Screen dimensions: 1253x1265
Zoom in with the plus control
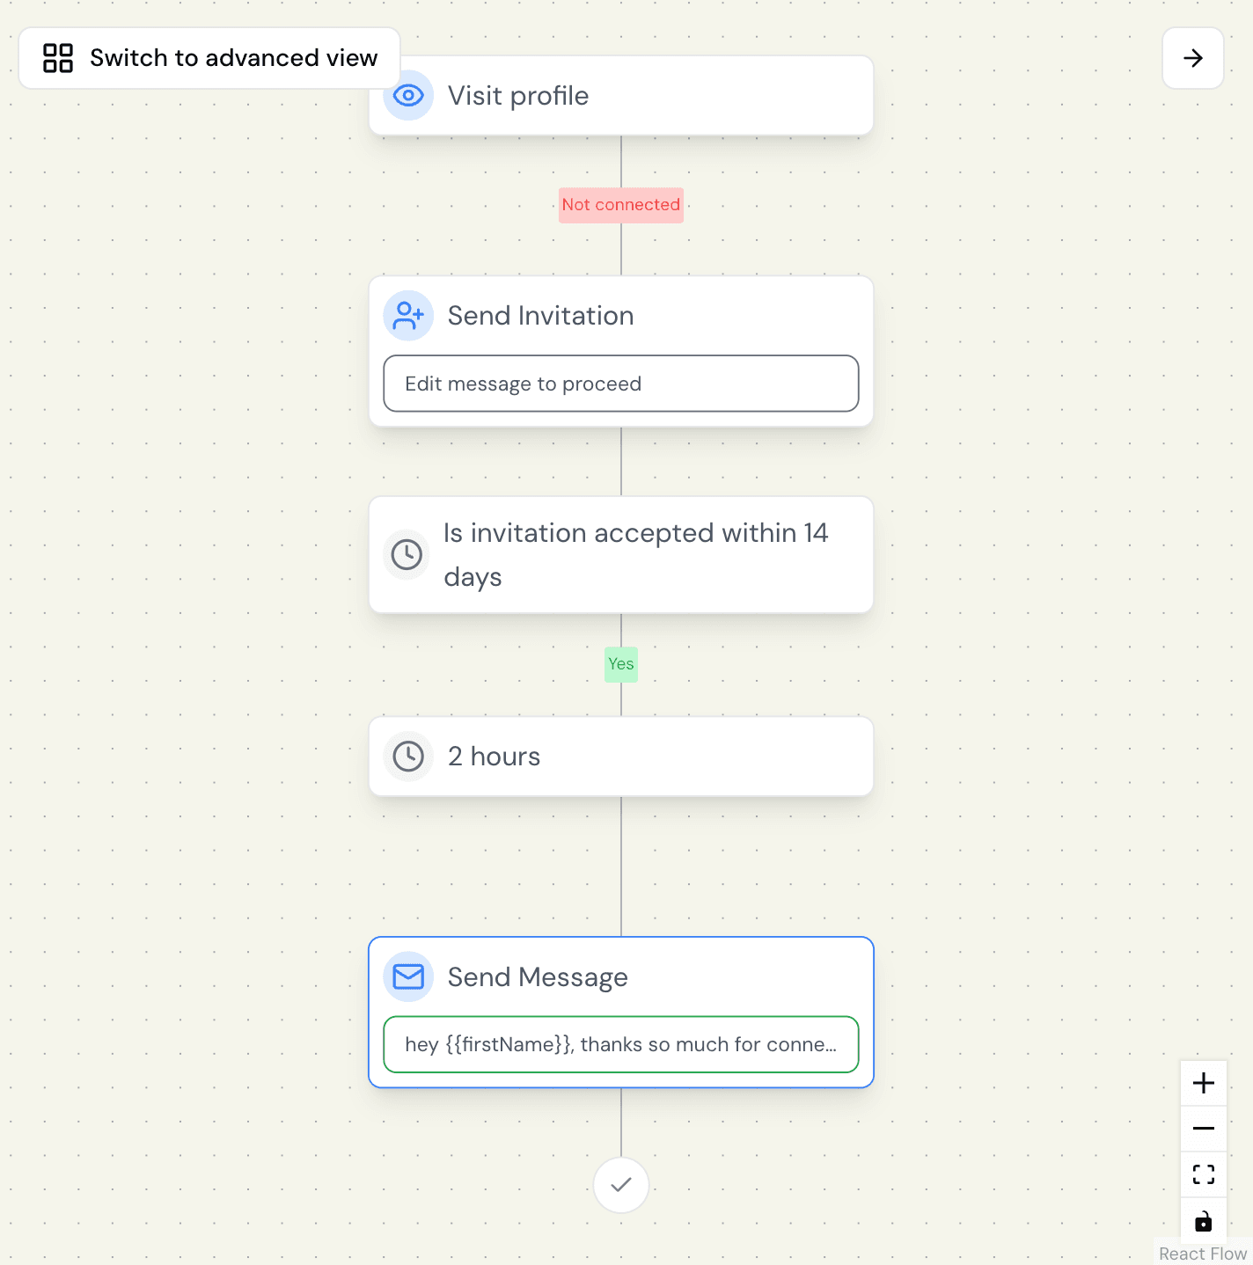pyautogui.click(x=1203, y=1083)
